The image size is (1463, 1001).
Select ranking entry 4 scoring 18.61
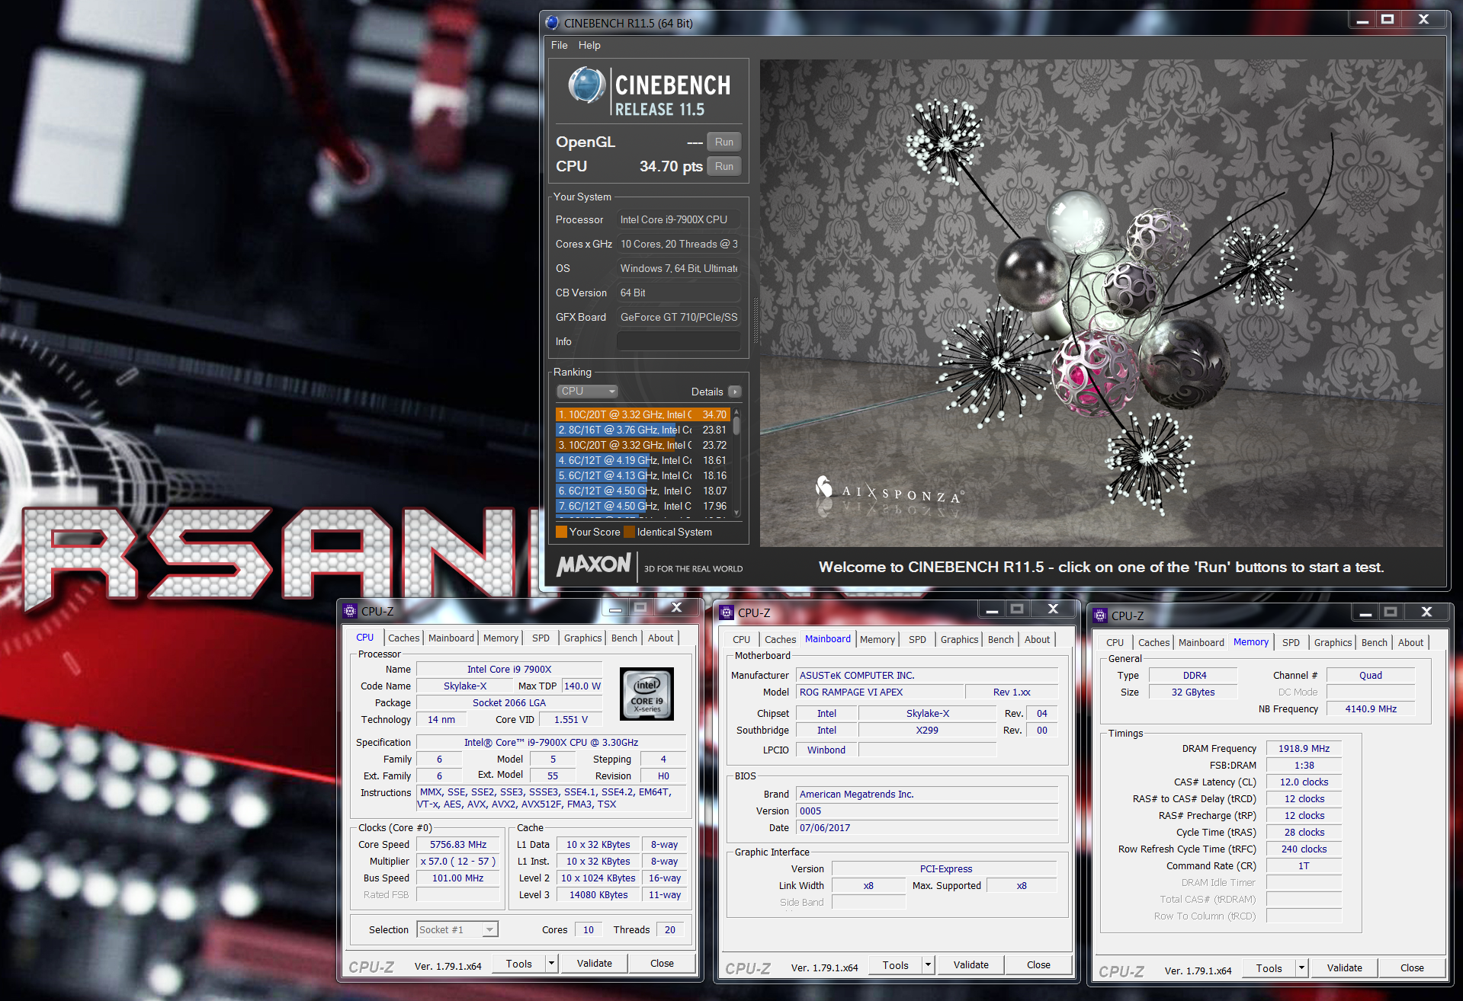pyautogui.click(x=643, y=460)
